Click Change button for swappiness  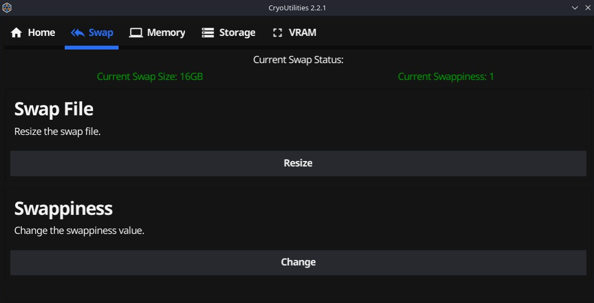[298, 263]
